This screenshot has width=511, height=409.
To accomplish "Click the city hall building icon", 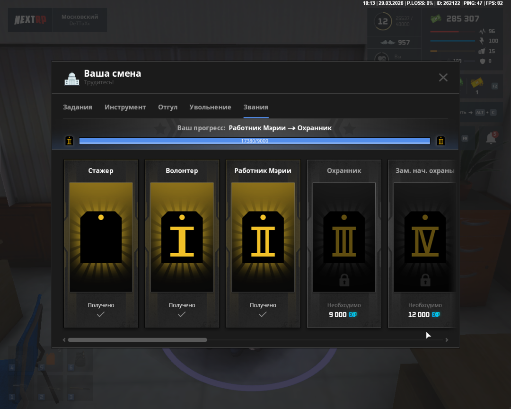I will point(71,78).
